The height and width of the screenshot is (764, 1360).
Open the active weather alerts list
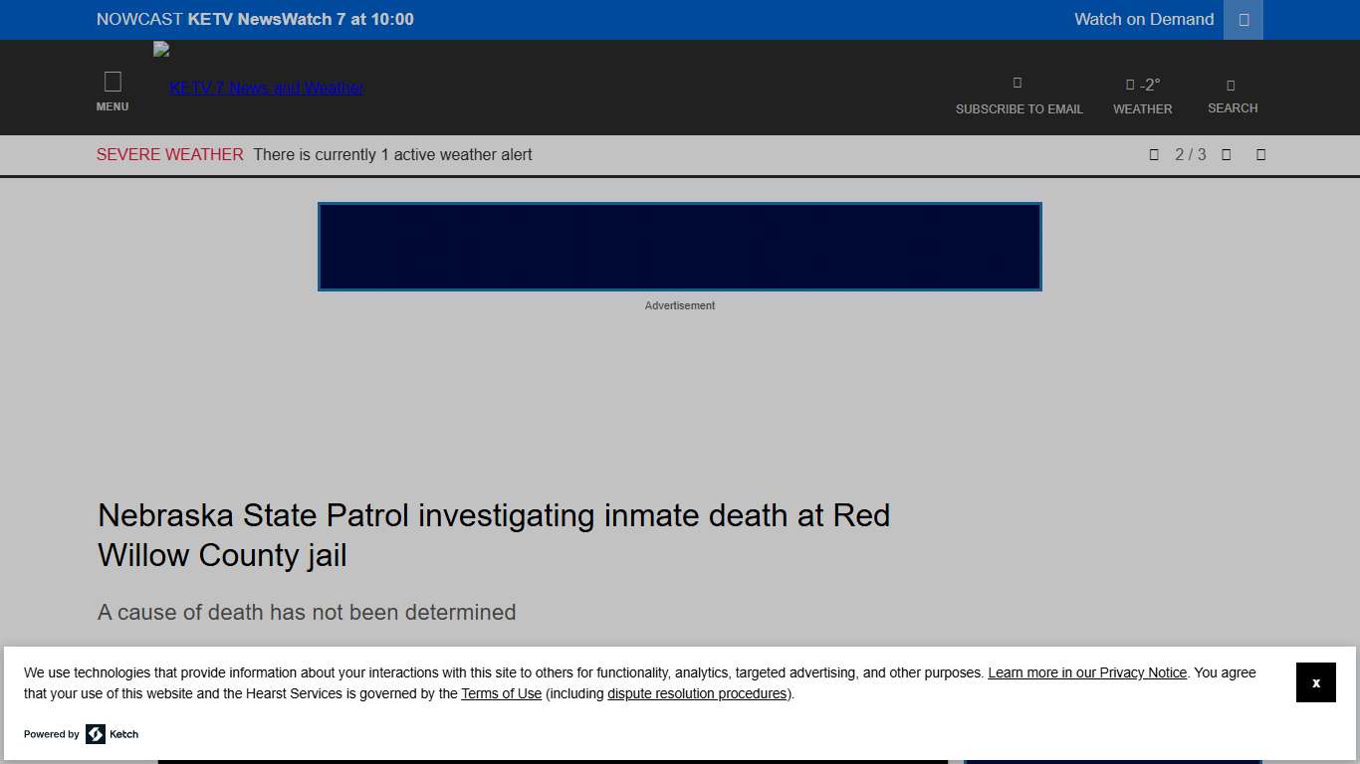click(x=392, y=154)
